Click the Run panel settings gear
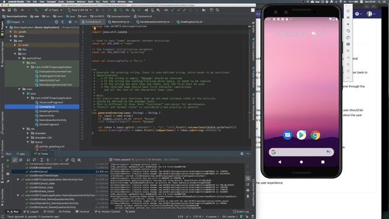The image size is (389, 219). coord(242,154)
